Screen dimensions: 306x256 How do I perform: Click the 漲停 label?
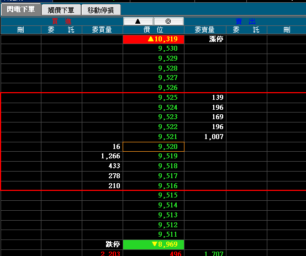click(x=216, y=39)
